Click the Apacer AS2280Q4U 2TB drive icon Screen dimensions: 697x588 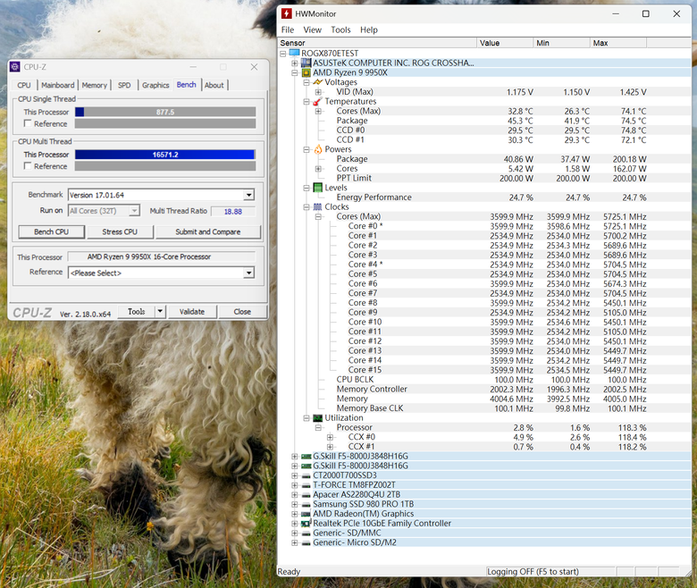306,495
